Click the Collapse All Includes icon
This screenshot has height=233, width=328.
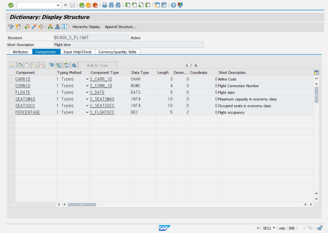(74, 66)
